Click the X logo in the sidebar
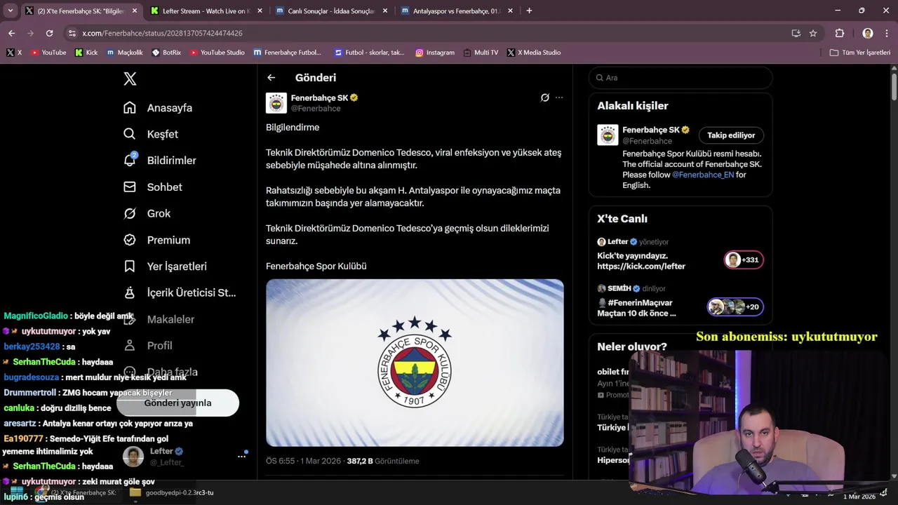 [x=130, y=79]
